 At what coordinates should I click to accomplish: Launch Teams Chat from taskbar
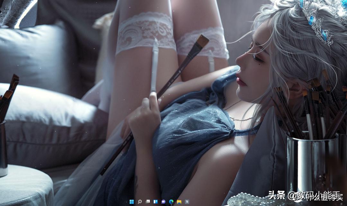[163, 202]
